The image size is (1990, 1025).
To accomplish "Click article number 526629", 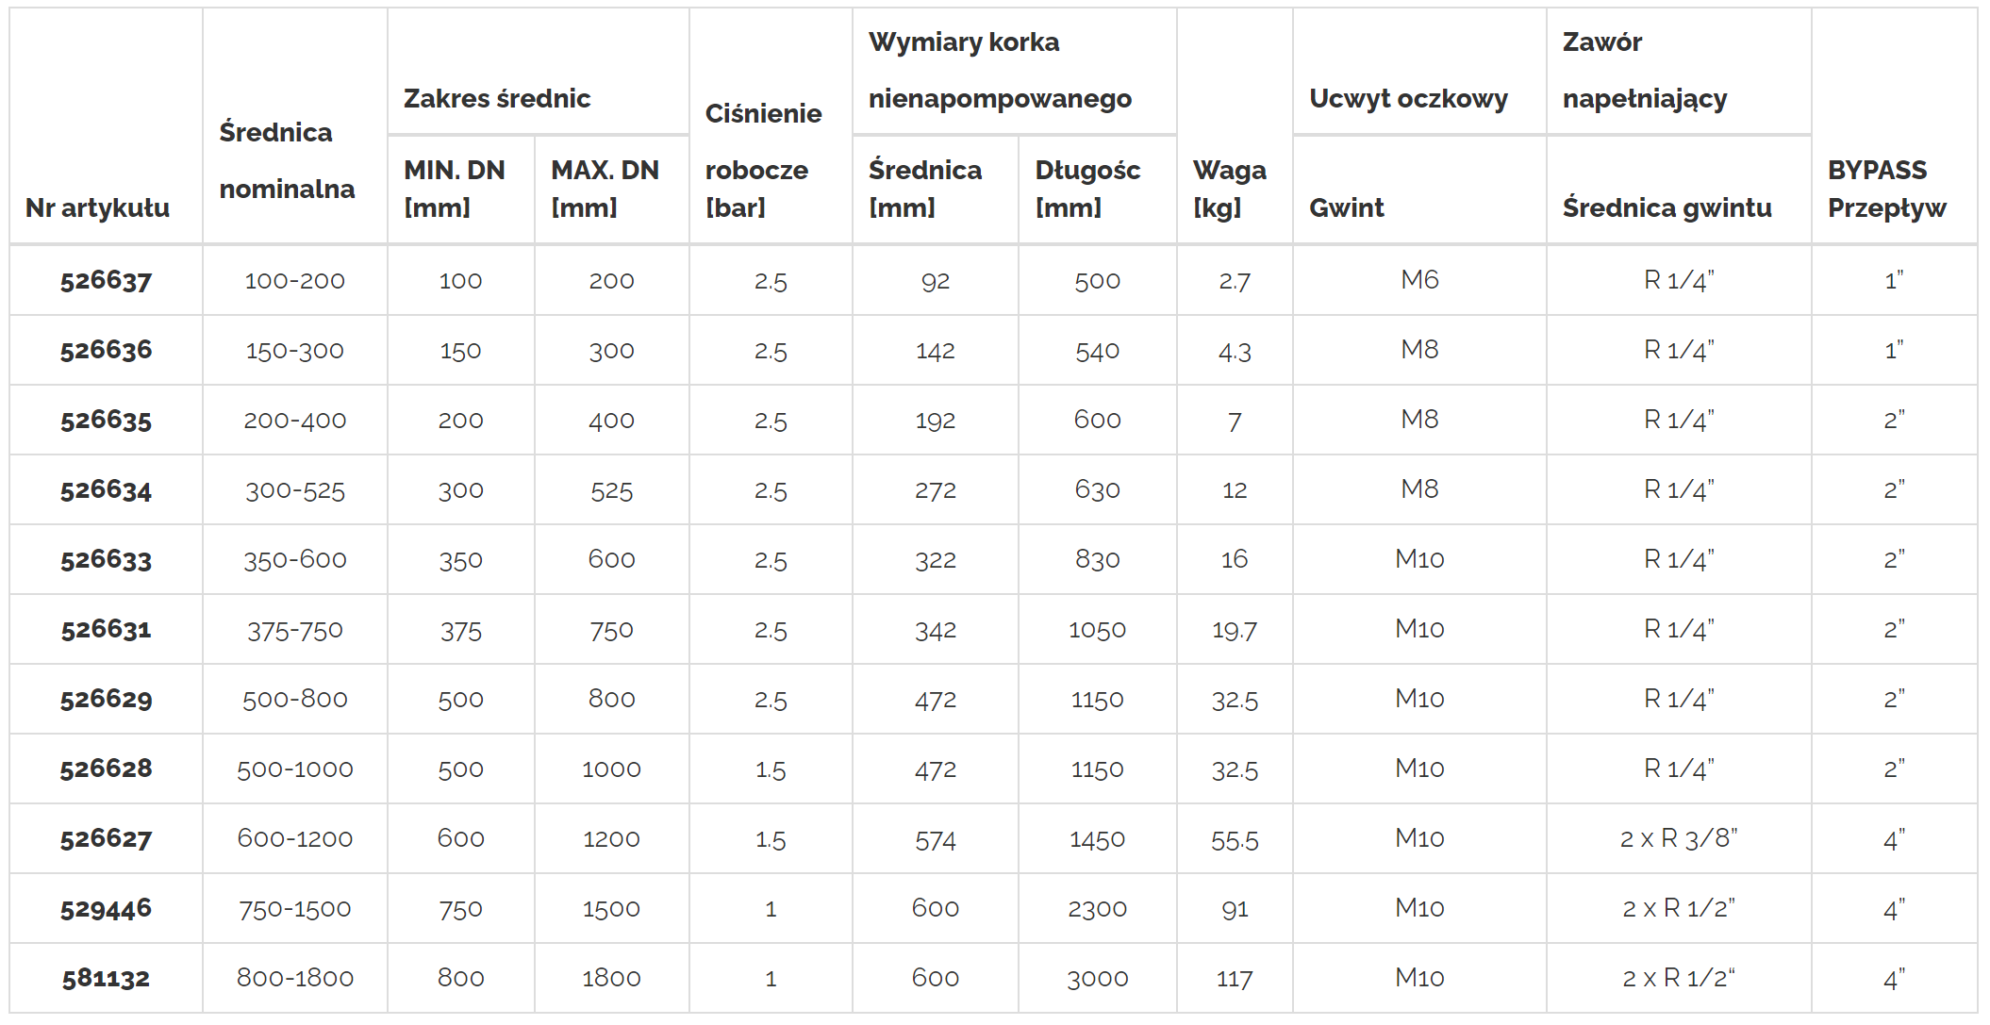I will (x=106, y=699).
